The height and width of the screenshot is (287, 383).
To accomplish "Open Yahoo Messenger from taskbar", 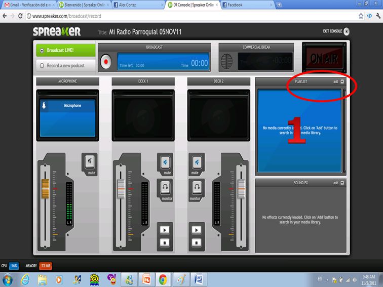I will point(112,280).
